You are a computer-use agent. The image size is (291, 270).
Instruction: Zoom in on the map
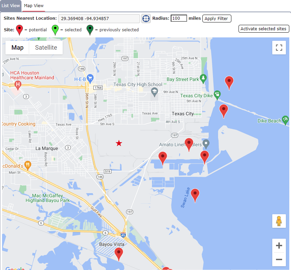point(279,246)
